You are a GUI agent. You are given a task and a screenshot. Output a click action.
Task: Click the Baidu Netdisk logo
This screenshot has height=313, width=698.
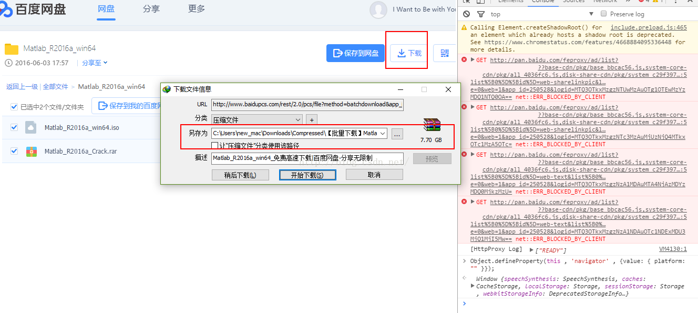tap(34, 9)
